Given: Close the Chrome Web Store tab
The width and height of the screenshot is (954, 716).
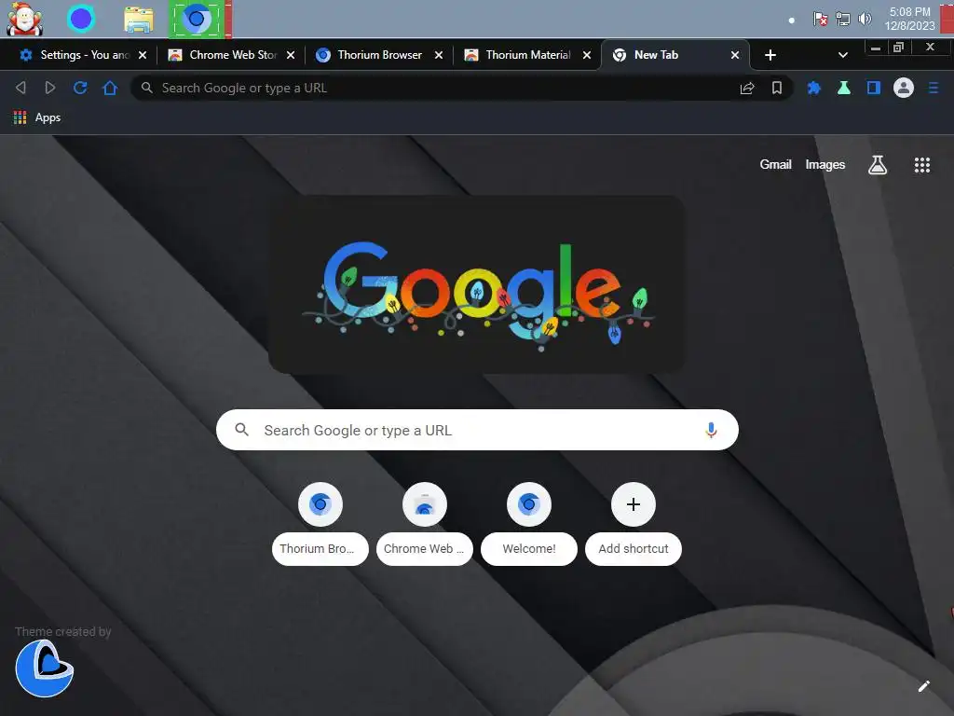Looking at the screenshot, I should point(291,55).
